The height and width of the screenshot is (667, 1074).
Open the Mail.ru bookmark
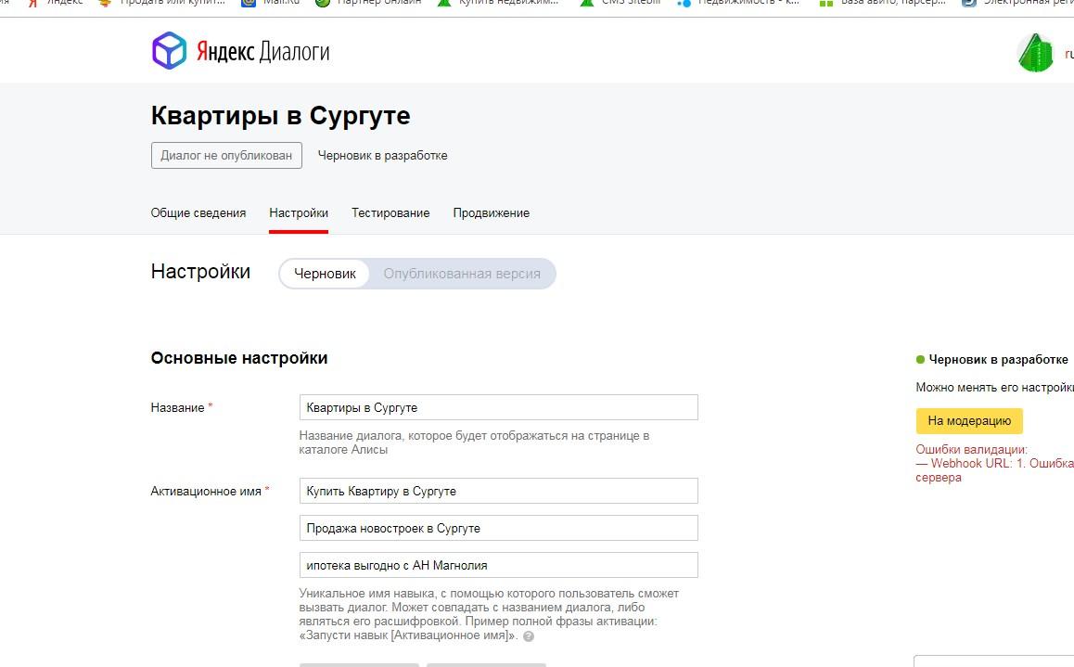271,3
